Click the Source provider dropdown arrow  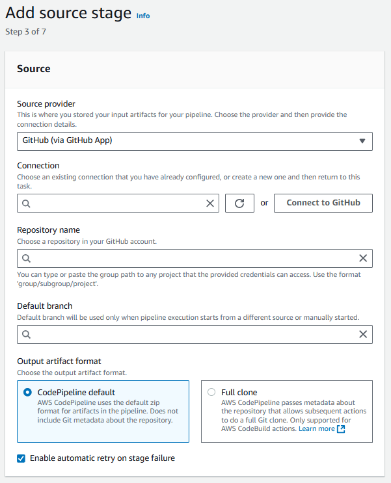coord(362,141)
